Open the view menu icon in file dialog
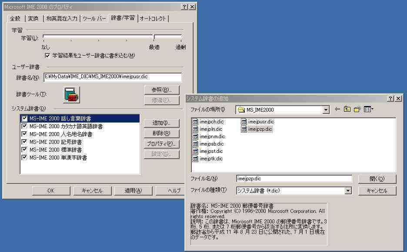The image size is (407, 252). tap(369, 109)
